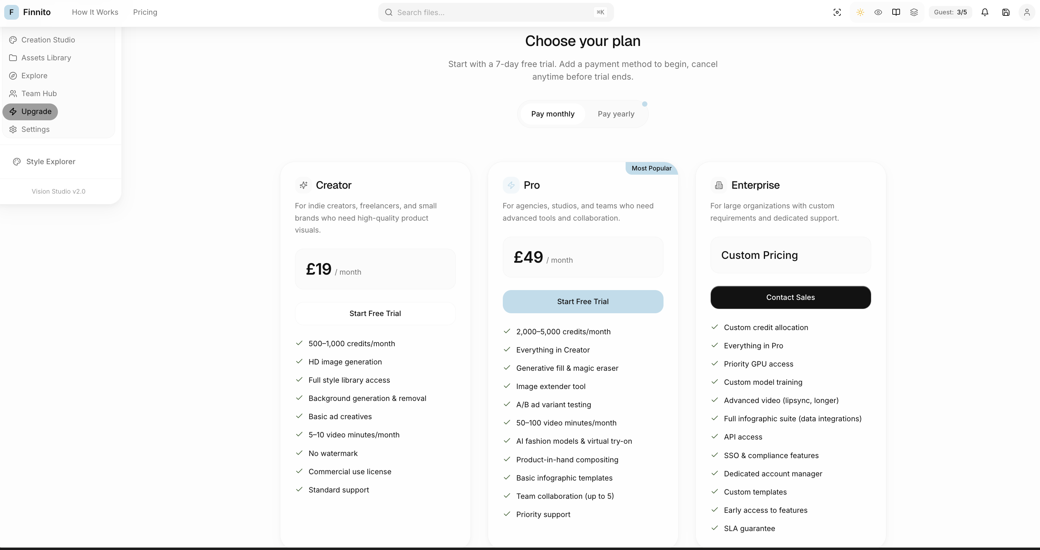Open the layers panel icon

click(914, 12)
